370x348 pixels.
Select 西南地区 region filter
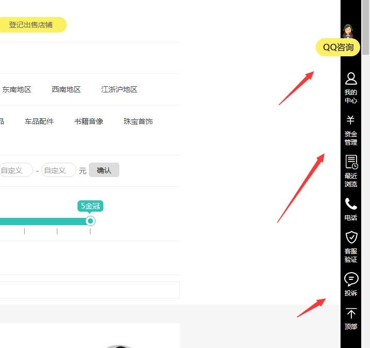pyautogui.click(x=66, y=89)
